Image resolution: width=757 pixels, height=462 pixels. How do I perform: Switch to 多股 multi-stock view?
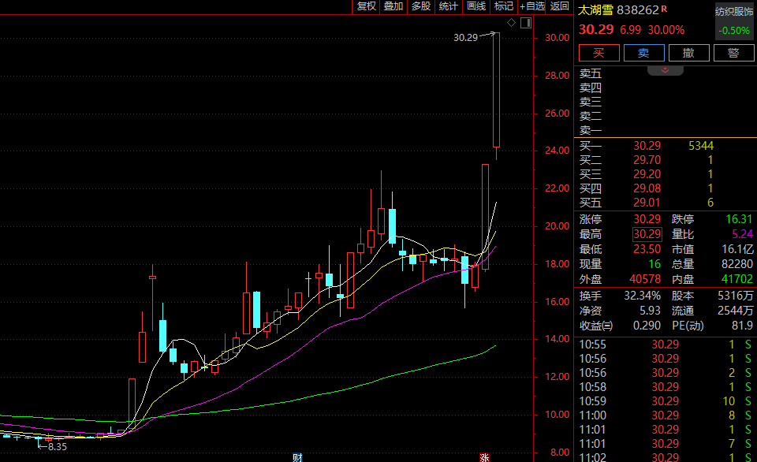point(421,6)
